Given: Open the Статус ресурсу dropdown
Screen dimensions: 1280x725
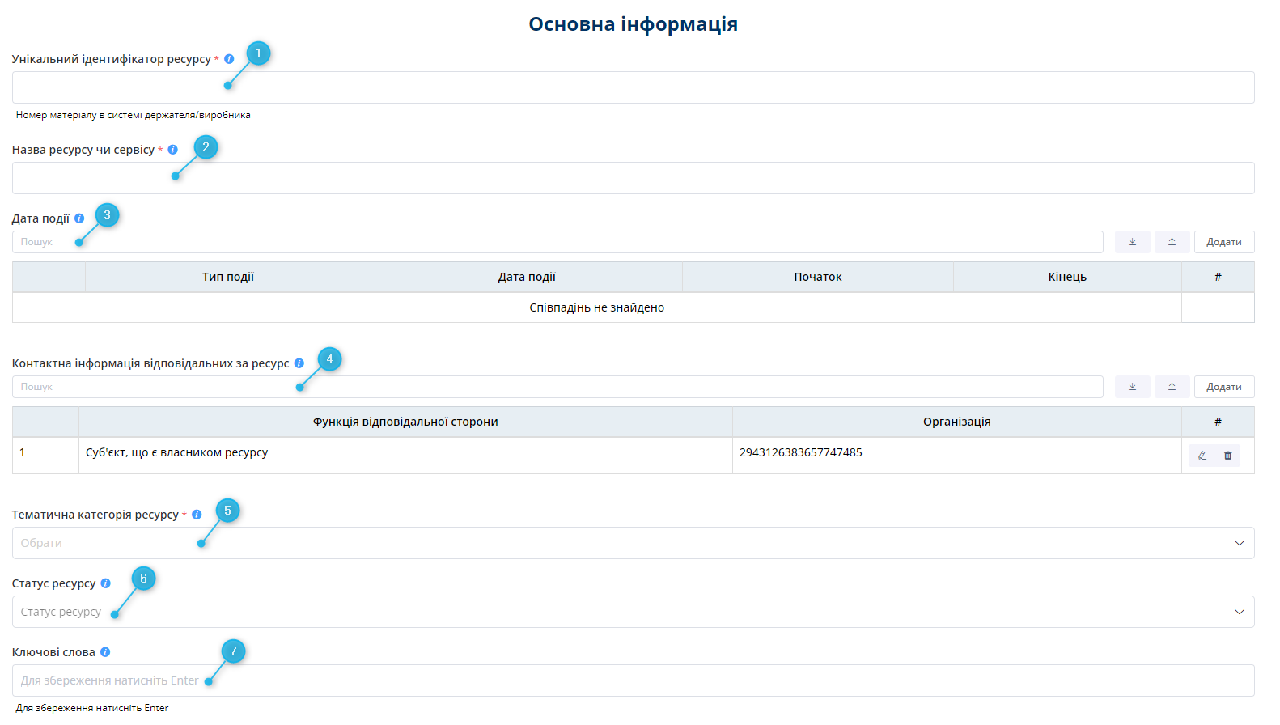Looking at the screenshot, I should [x=633, y=612].
